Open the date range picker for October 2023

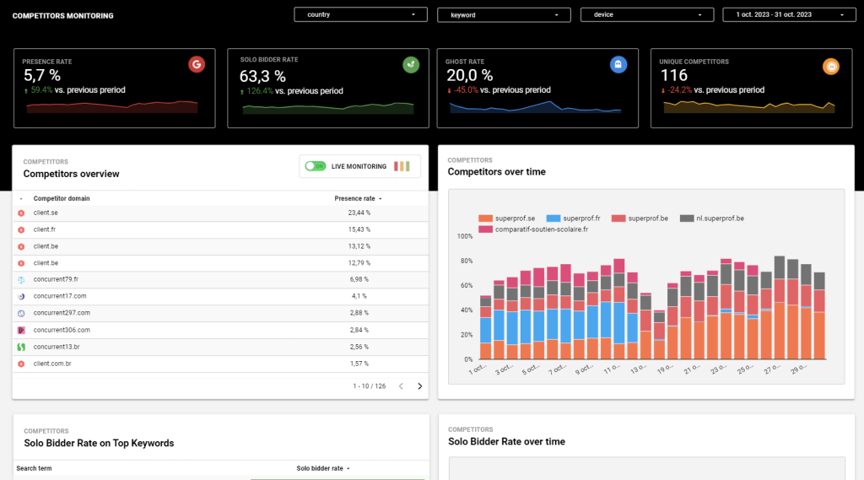click(790, 14)
